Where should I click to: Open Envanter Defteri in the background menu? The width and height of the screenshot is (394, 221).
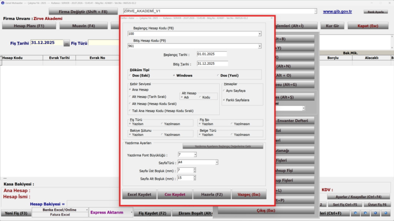coord(295,120)
